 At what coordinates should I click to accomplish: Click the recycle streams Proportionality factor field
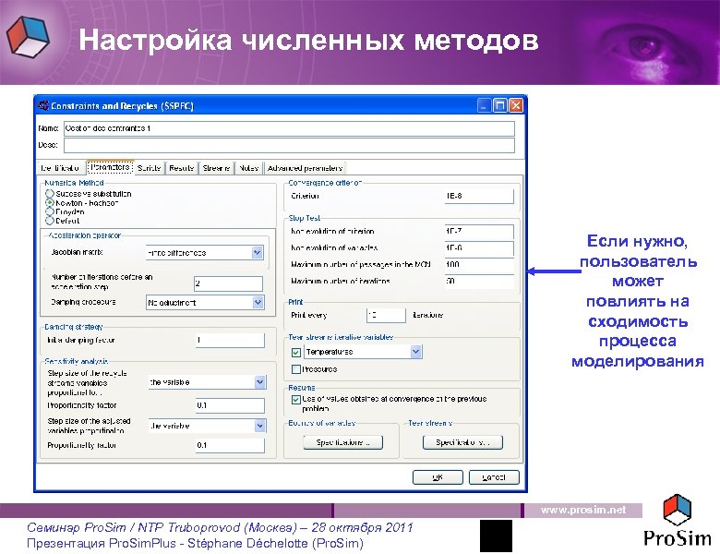pyautogui.click(x=230, y=405)
